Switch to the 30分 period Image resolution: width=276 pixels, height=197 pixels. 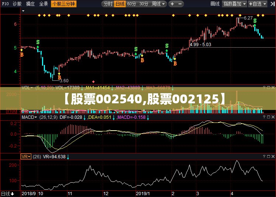point(144,4)
